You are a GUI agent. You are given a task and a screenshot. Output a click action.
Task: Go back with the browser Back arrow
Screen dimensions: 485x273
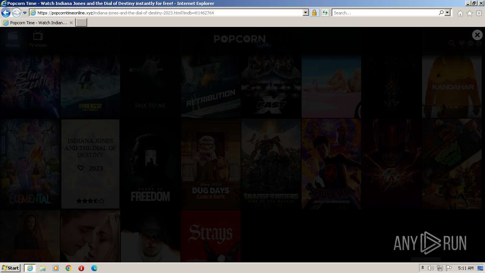pos(6,13)
